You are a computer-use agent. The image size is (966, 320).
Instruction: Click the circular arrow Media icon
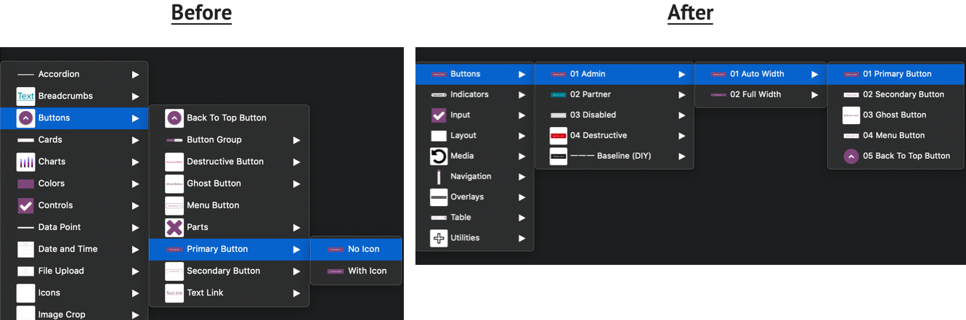439,156
